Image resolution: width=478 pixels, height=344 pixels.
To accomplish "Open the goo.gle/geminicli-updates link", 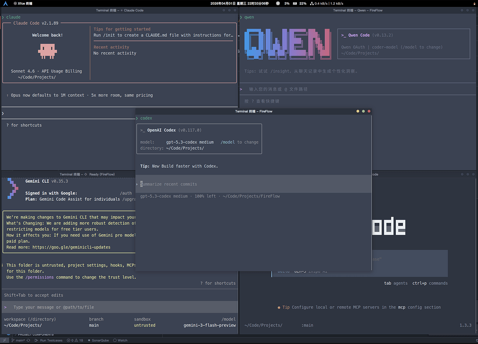I will tap(71, 247).
